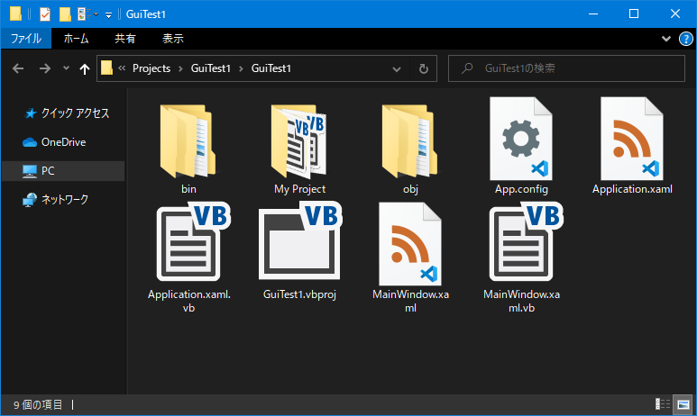Open the 表示 ribbon tab
The height and width of the screenshot is (416, 697).
[173, 39]
